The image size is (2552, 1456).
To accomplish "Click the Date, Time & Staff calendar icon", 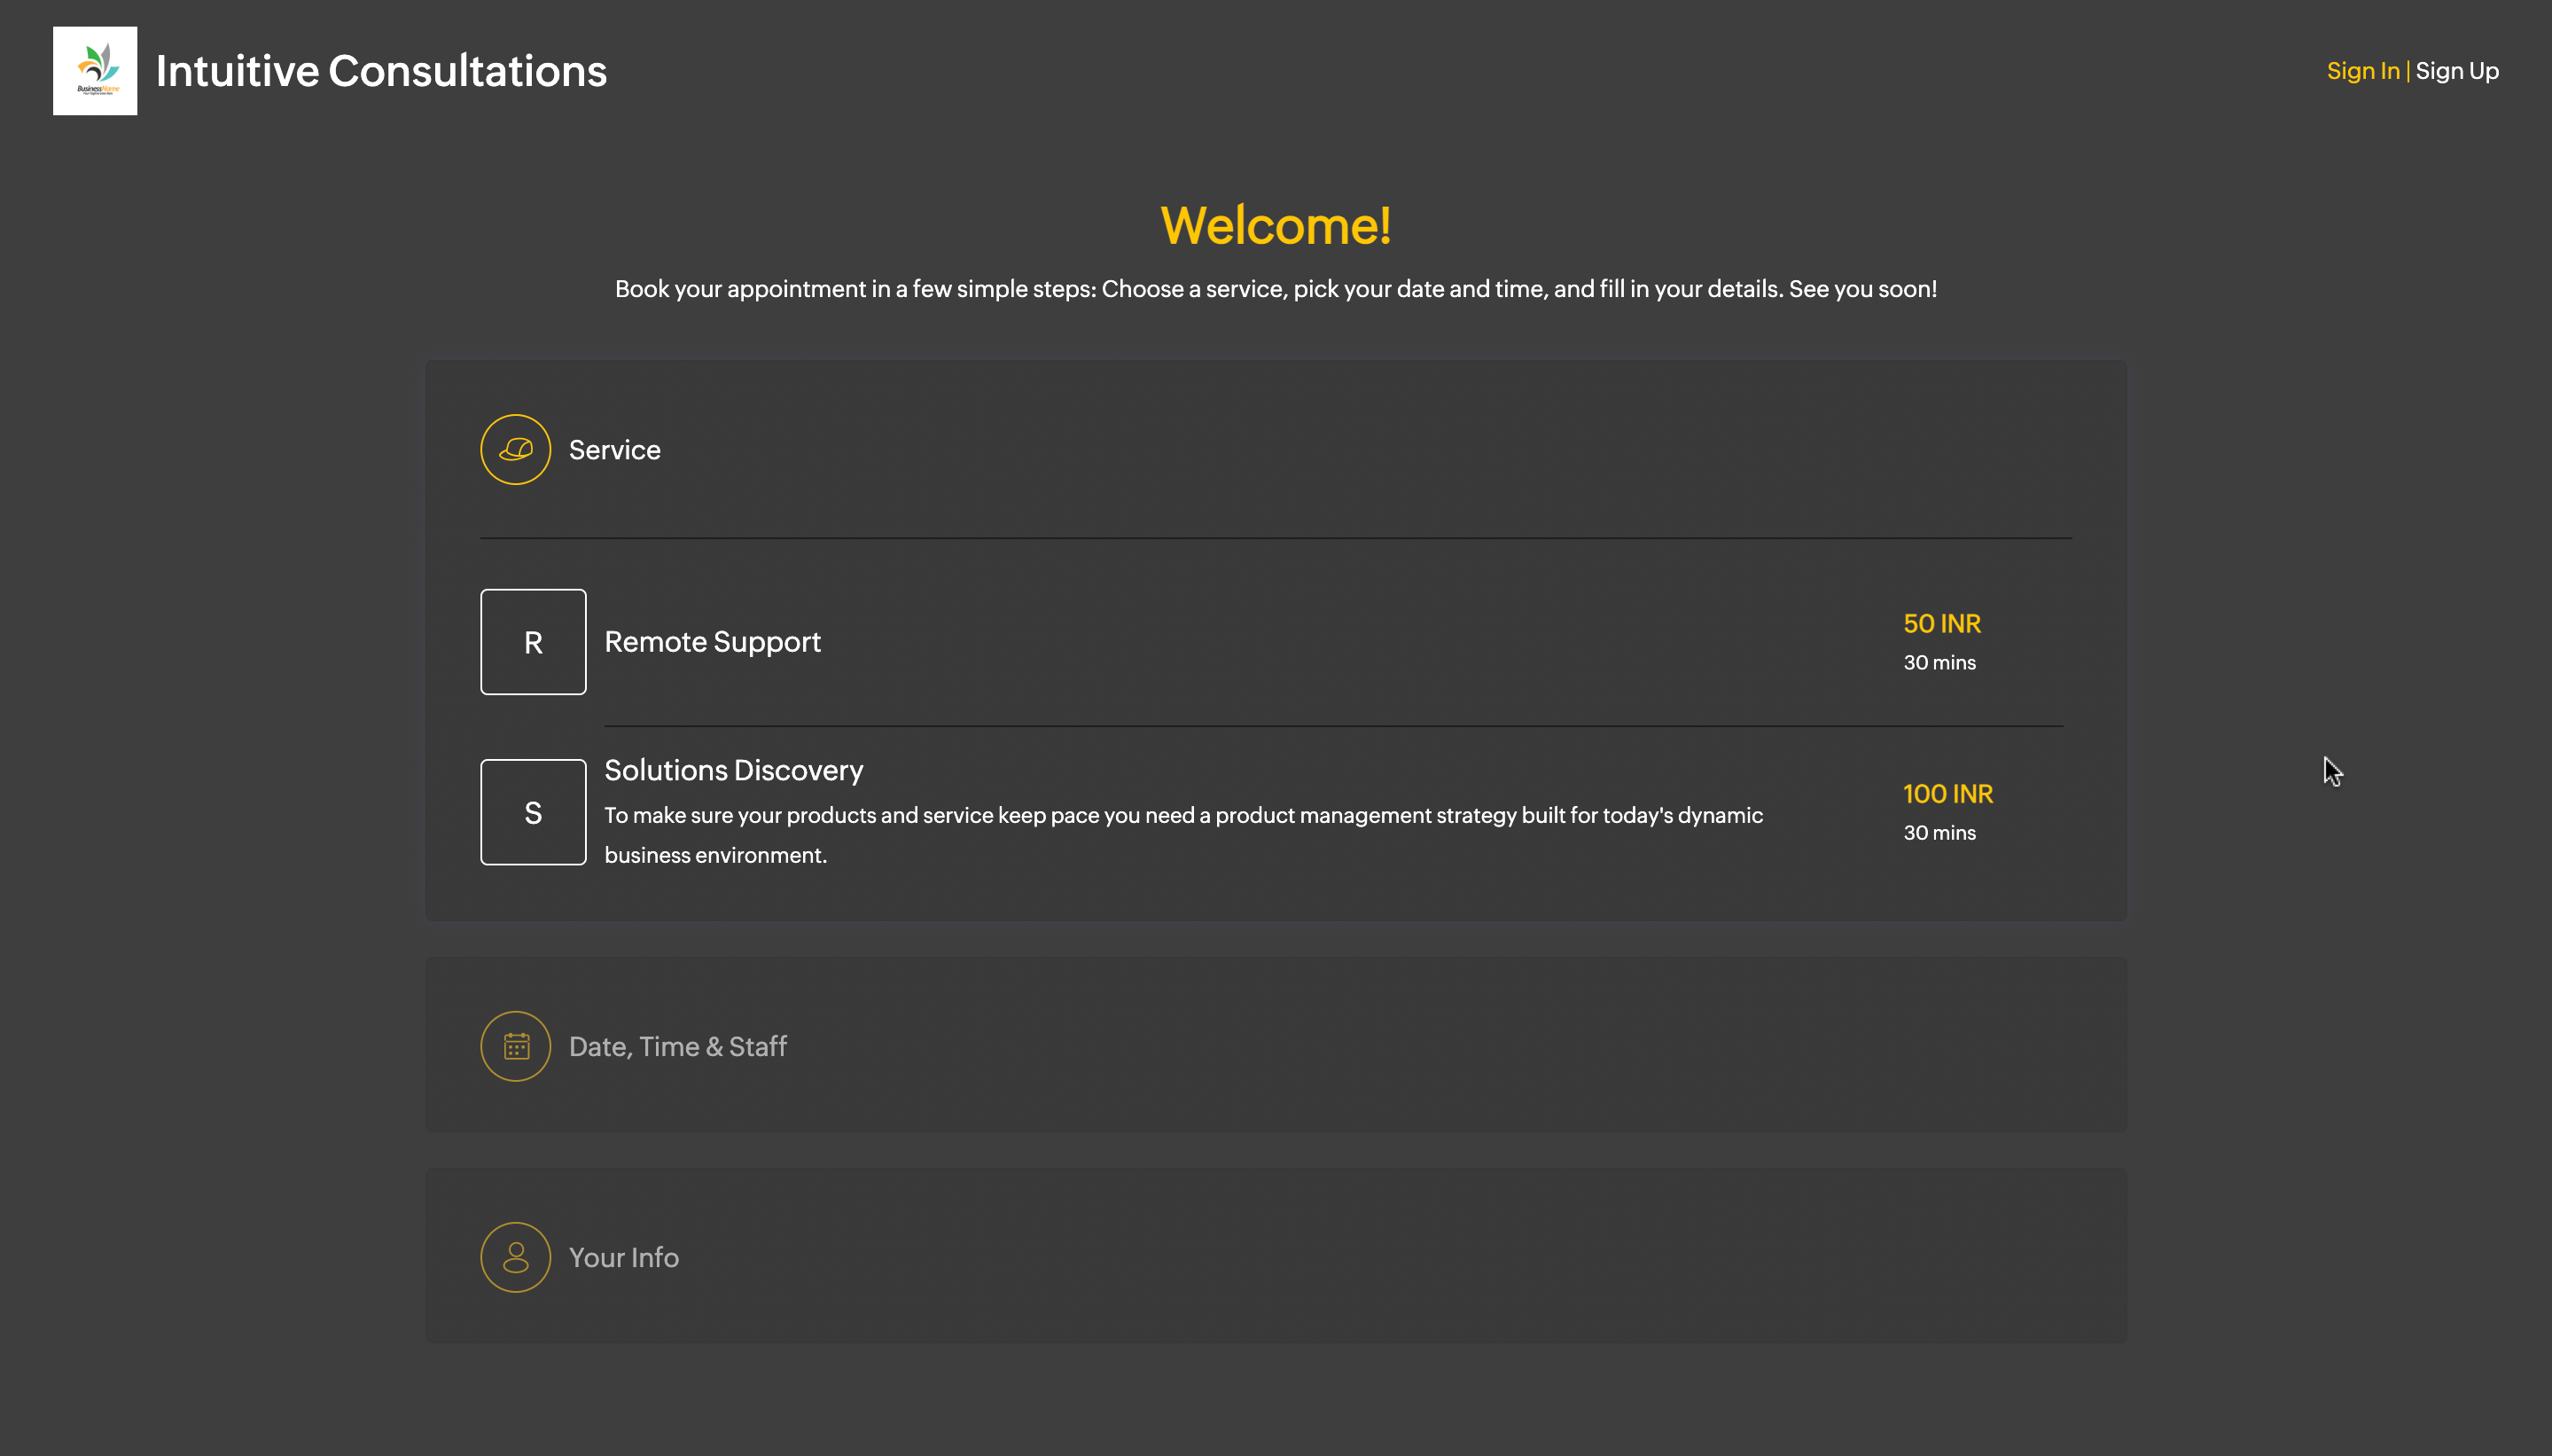I will click(x=516, y=1046).
